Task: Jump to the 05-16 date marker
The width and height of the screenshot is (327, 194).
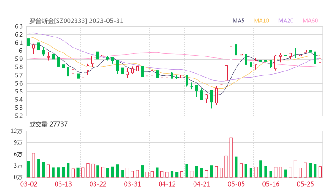Action: 270,183
